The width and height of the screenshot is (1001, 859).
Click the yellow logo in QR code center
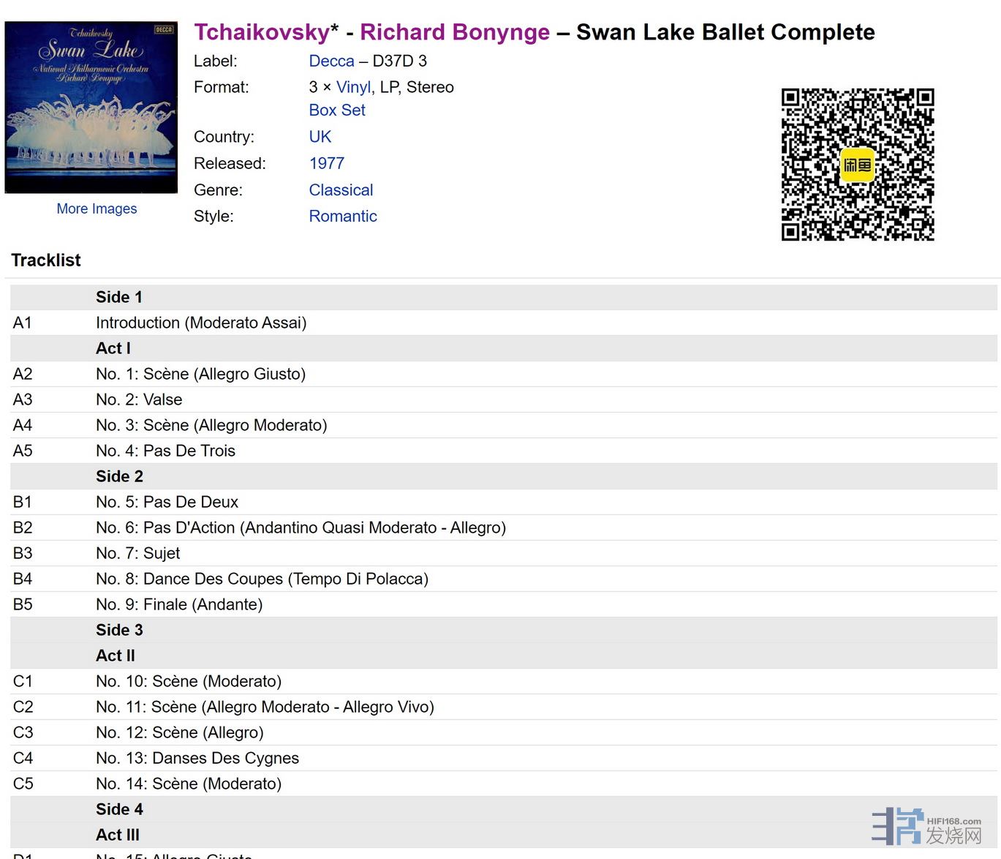pos(857,165)
